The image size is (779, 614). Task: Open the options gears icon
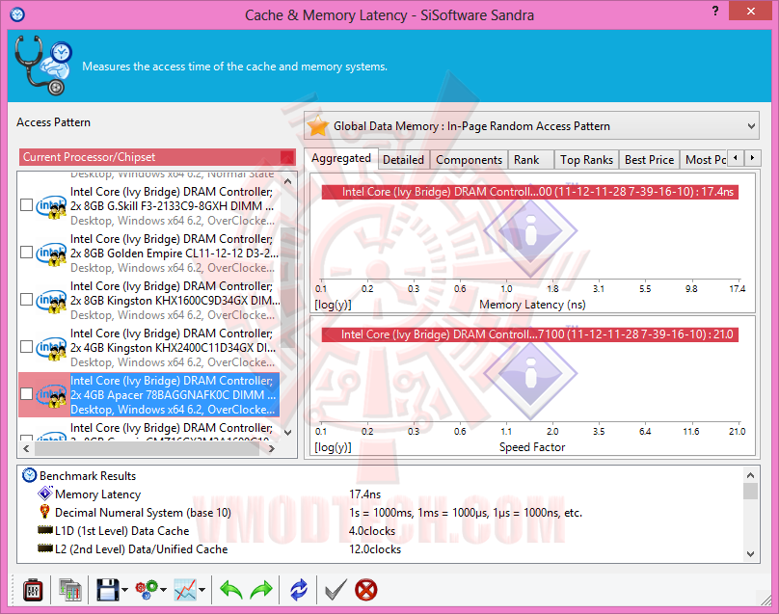point(147,590)
